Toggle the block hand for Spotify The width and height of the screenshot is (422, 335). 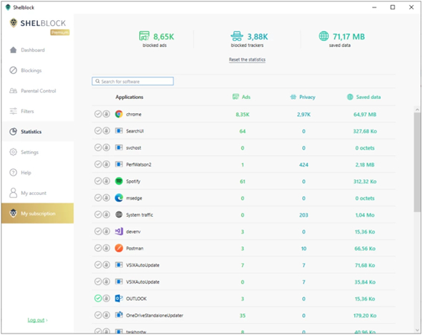coord(106,181)
